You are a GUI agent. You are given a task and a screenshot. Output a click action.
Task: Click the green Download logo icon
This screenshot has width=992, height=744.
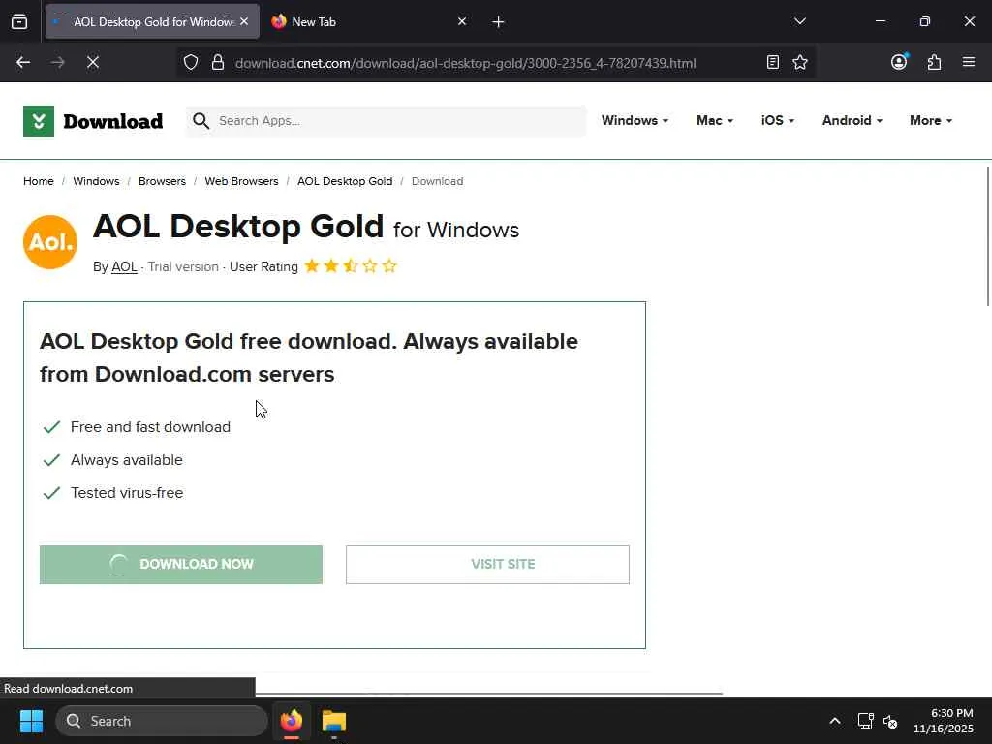pos(39,121)
